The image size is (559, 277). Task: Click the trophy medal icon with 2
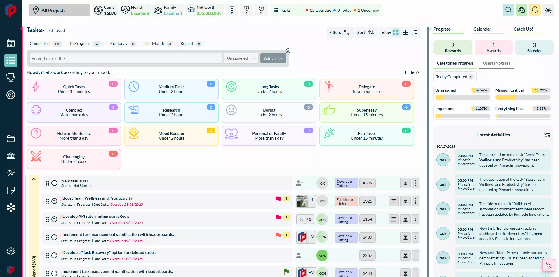(232, 10)
